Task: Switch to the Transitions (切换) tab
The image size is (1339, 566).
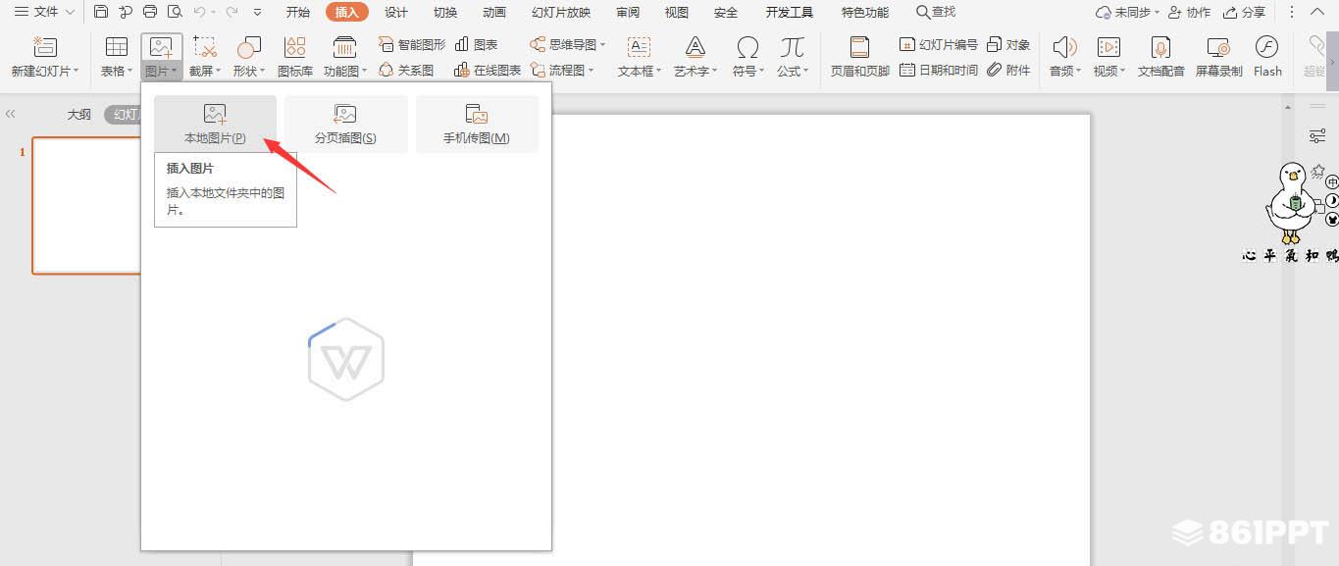Action: [445, 12]
